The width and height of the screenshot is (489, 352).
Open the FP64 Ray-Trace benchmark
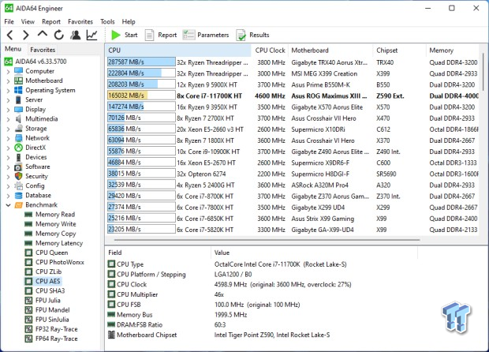coord(51,339)
